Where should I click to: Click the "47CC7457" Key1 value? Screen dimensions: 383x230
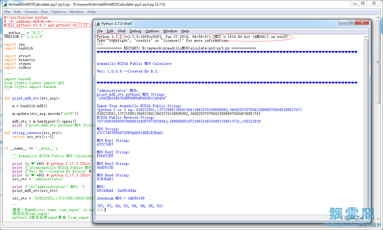[x=105, y=144]
